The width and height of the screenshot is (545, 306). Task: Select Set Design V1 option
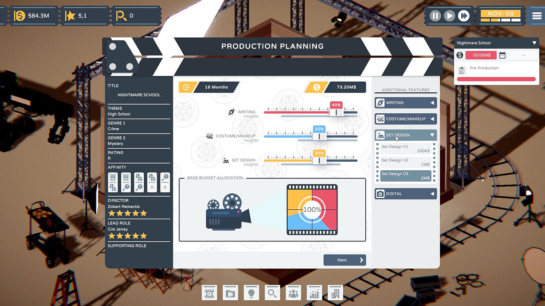[x=405, y=148]
